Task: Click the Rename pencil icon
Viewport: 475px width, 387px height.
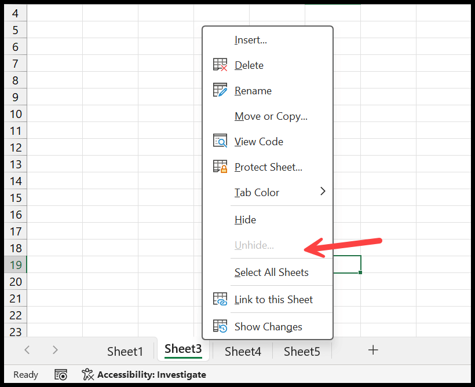Action: [220, 90]
